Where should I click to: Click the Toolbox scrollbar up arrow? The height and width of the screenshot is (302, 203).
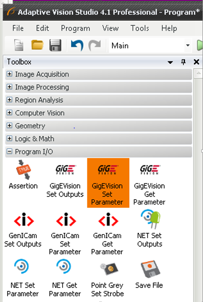(198, 73)
